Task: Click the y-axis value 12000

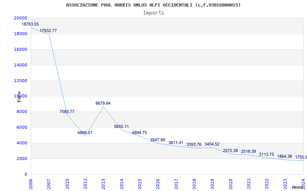Action: coord(21,81)
